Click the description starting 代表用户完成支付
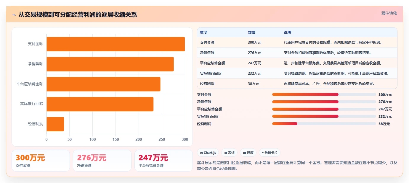The image size is (409, 183). coord(333,43)
